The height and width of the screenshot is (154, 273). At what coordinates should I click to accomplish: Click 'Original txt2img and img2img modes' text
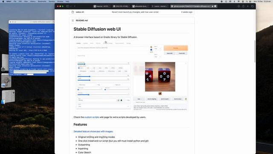pos(96,137)
